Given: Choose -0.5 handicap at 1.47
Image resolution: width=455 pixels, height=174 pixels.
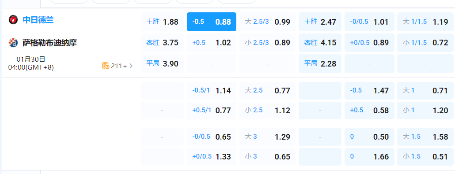Looking at the screenshot, I should (x=369, y=91).
